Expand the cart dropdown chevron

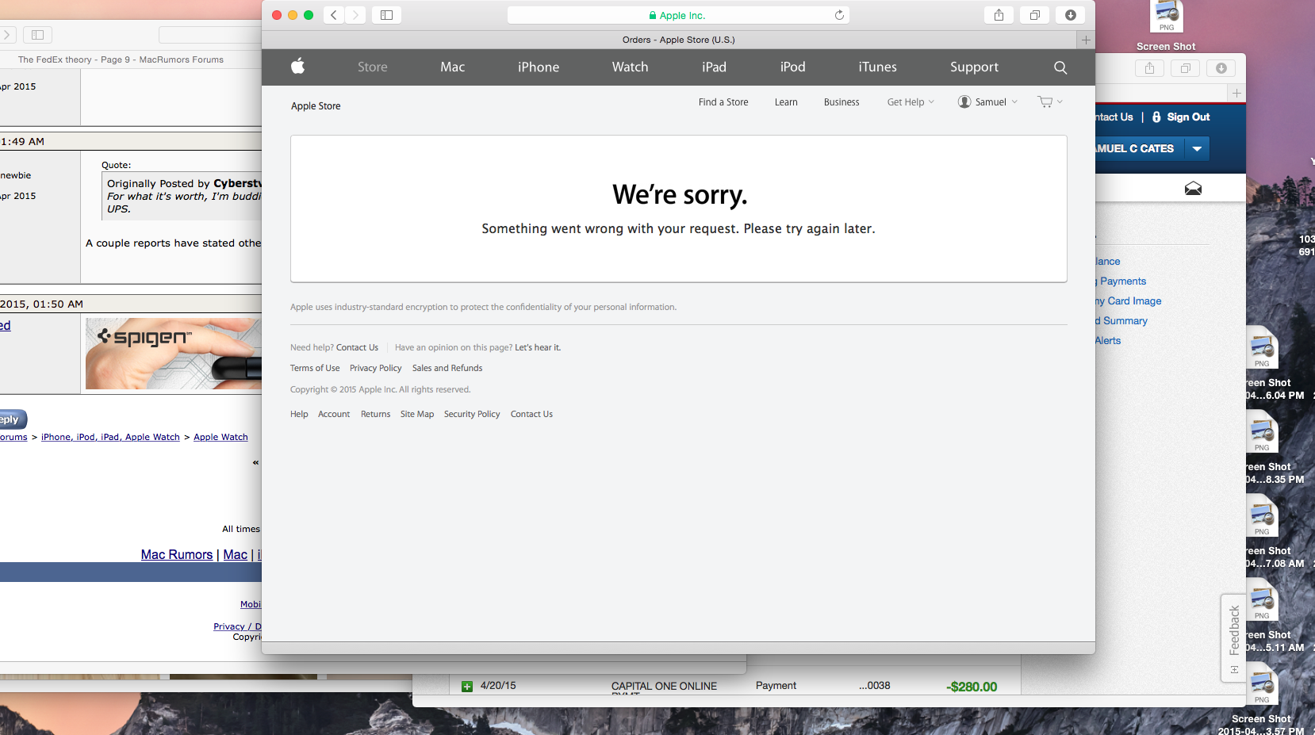(x=1060, y=101)
